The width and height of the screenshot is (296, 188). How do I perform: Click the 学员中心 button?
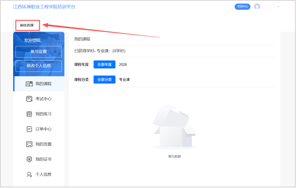pyautogui.click(x=242, y=7)
